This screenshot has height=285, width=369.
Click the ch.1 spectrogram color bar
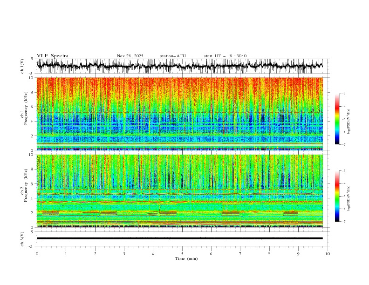click(x=337, y=119)
